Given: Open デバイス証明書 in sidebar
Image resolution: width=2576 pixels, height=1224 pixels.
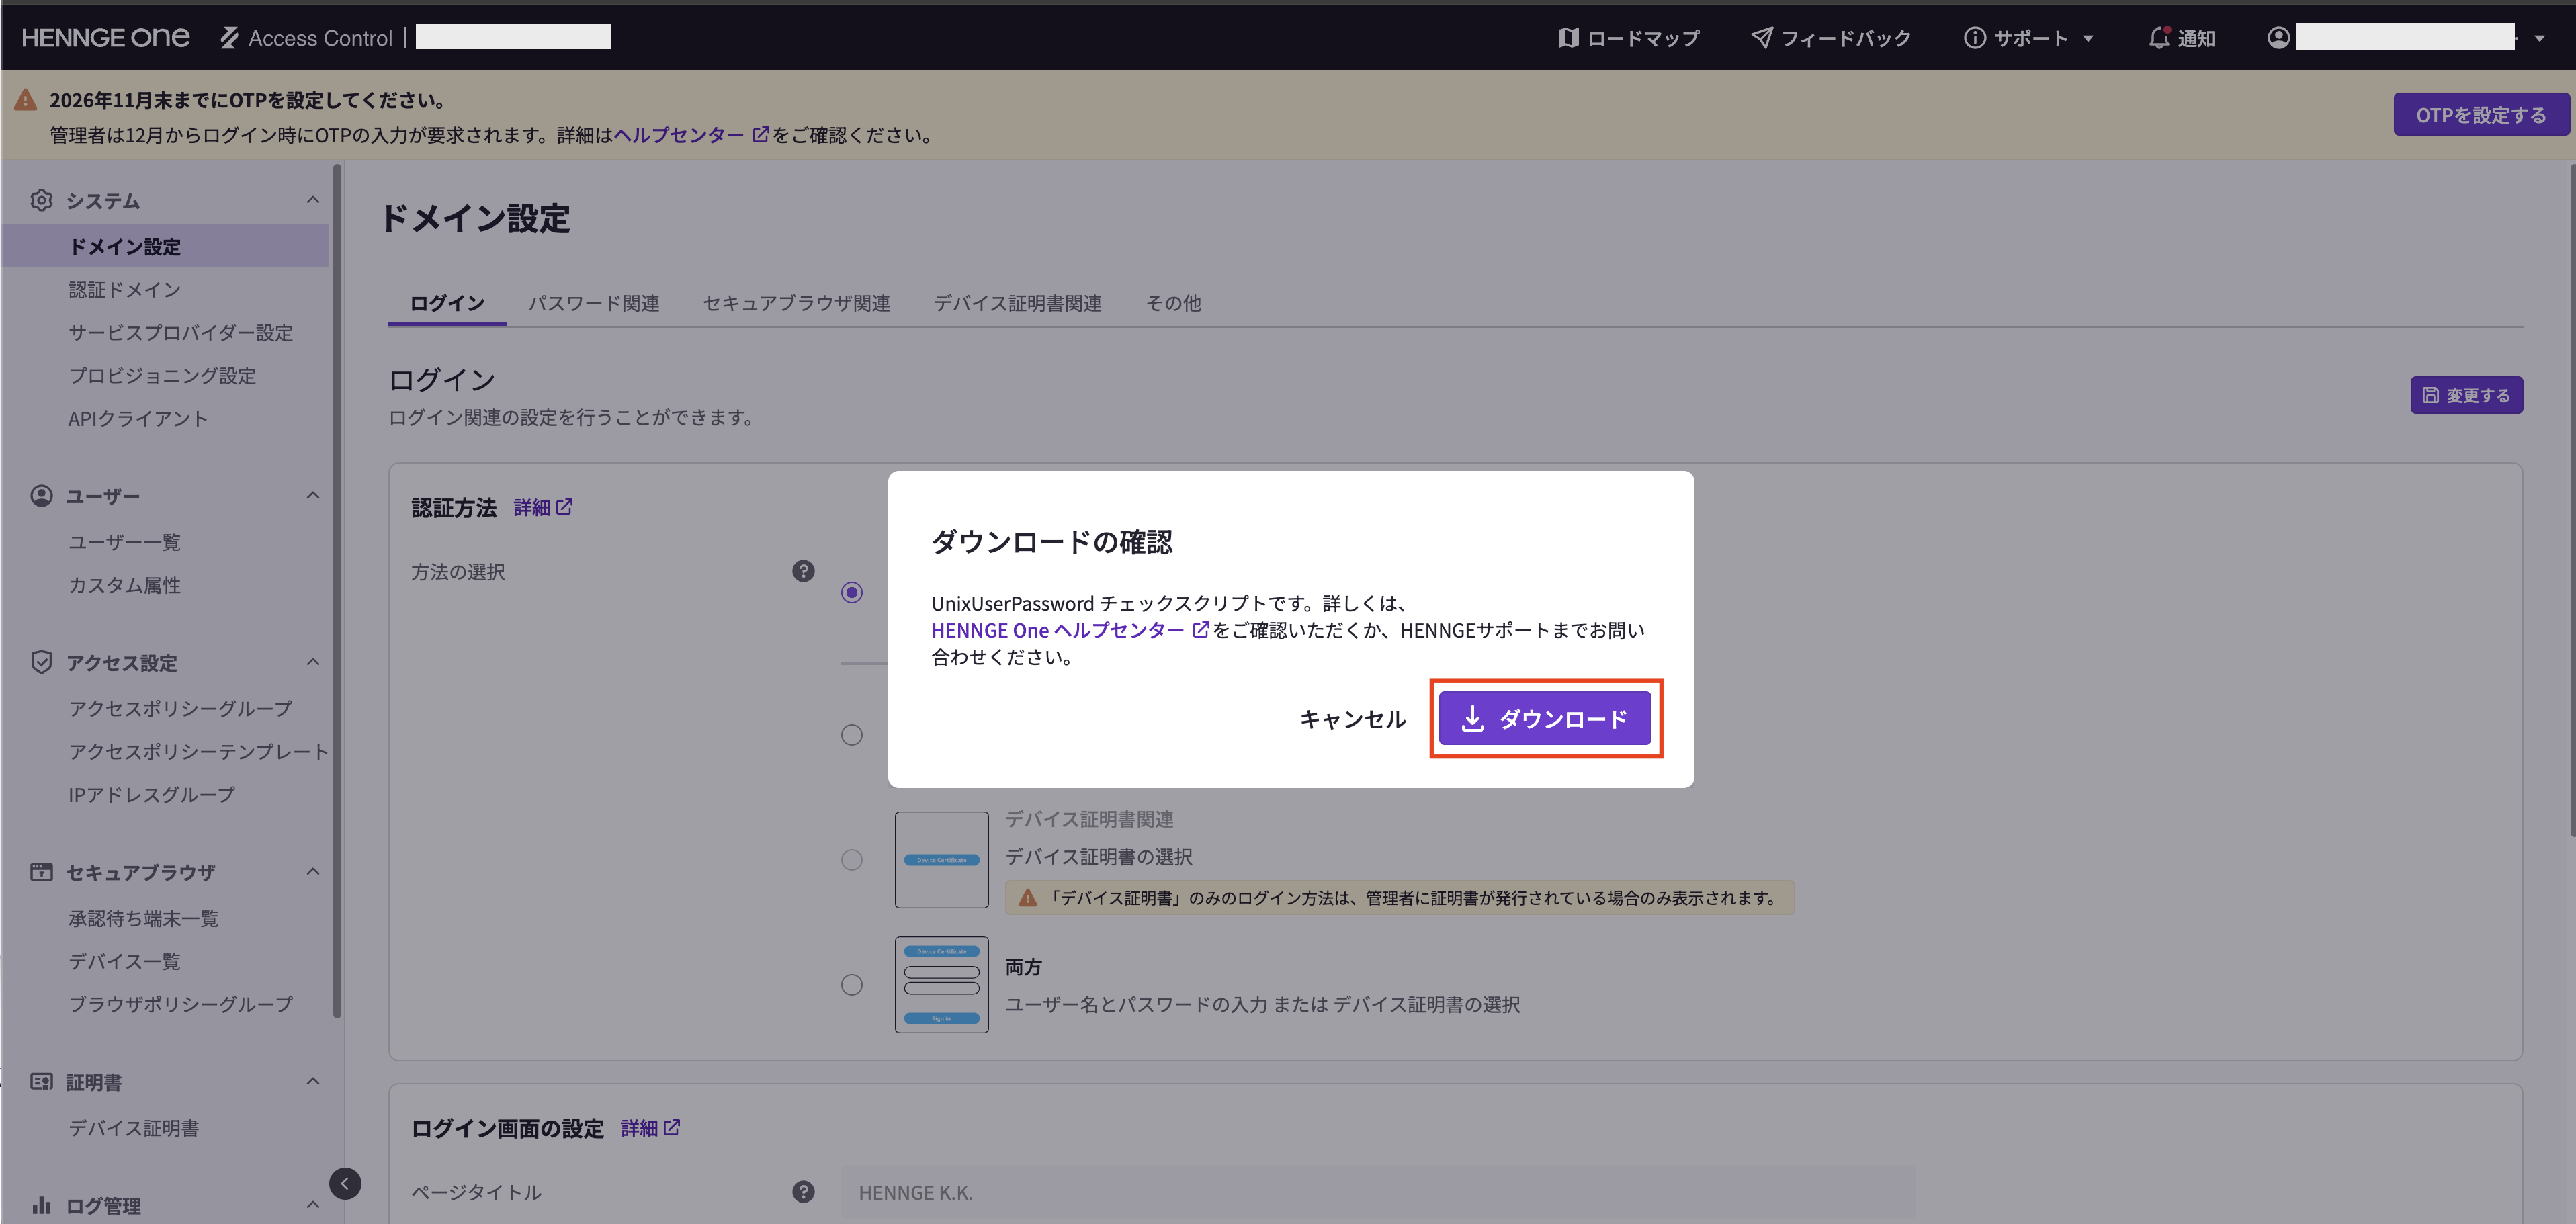Looking at the screenshot, I should pos(134,1128).
